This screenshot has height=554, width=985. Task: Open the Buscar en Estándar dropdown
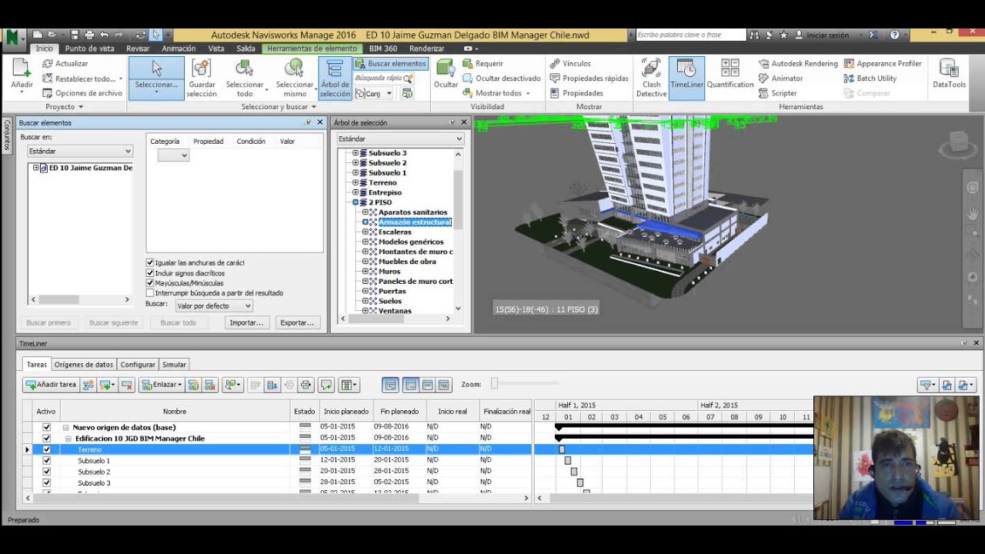click(80, 152)
